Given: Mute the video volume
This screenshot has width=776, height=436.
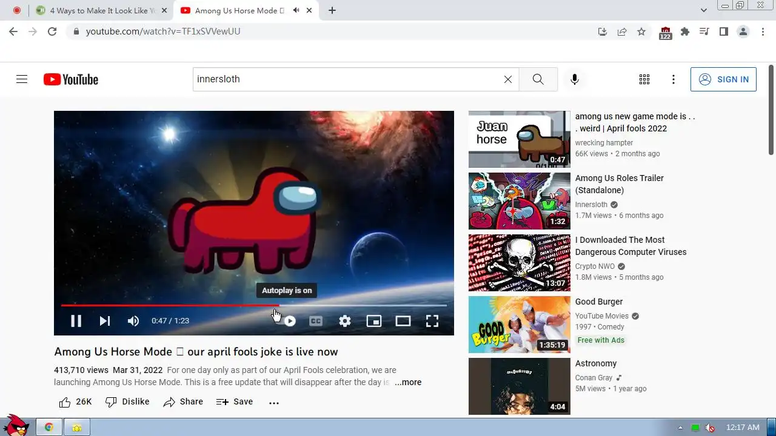Looking at the screenshot, I should (x=133, y=321).
